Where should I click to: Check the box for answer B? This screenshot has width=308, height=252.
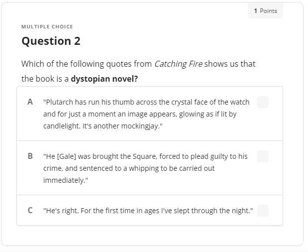pyautogui.click(x=263, y=156)
